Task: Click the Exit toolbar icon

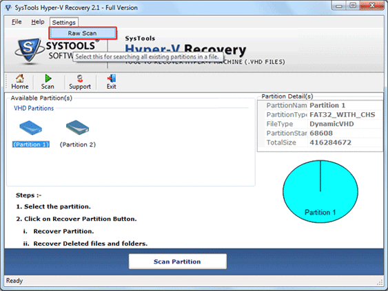Action: pos(112,82)
